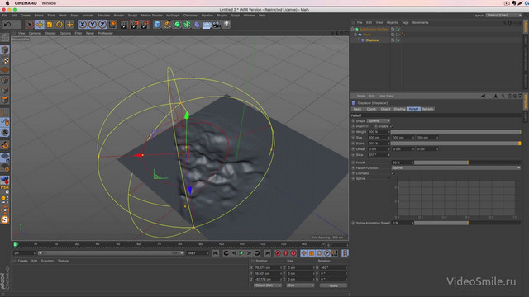
Task: Open the Array modeling objects icon
Action: [x=187, y=25]
